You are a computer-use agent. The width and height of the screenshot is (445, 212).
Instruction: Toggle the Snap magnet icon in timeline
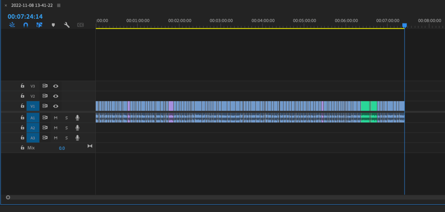[26, 25]
